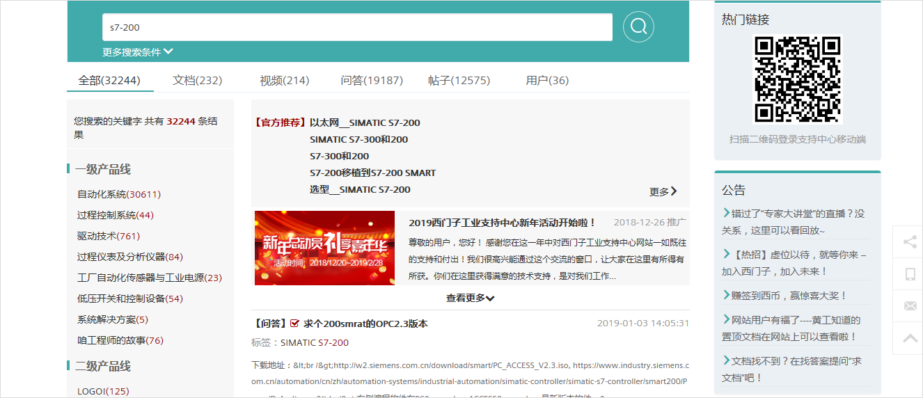
Task: Open the 帖子(12575) tab
Action: coord(459,81)
